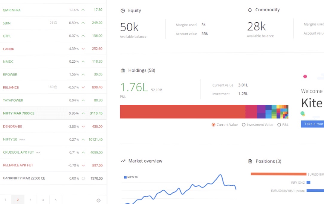Click CRUDEOIL APR FUT up arrow
Image resolution: width=324 pixels, height=204 pixels.
[x=83, y=153]
